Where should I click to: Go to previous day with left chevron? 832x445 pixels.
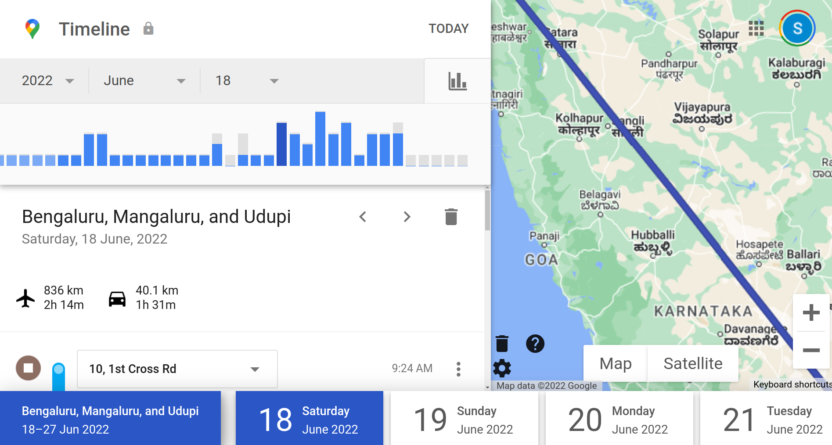point(363,217)
